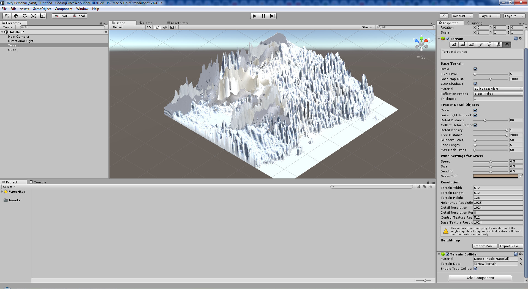The image size is (528, 289).
Task: Open the Shaded draw mode dropdown
Action: 127,27
